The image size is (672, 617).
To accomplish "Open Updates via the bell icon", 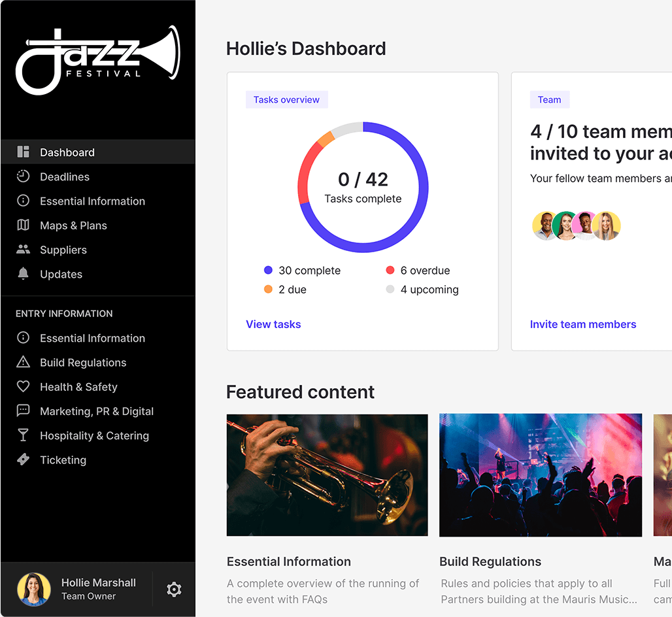I will 22,274.
